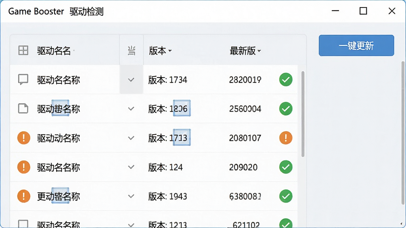Image resolution: width=406 pixels, height=228 pixels.
Task: Click the 一键更新 button
Action: coord(356,46)
